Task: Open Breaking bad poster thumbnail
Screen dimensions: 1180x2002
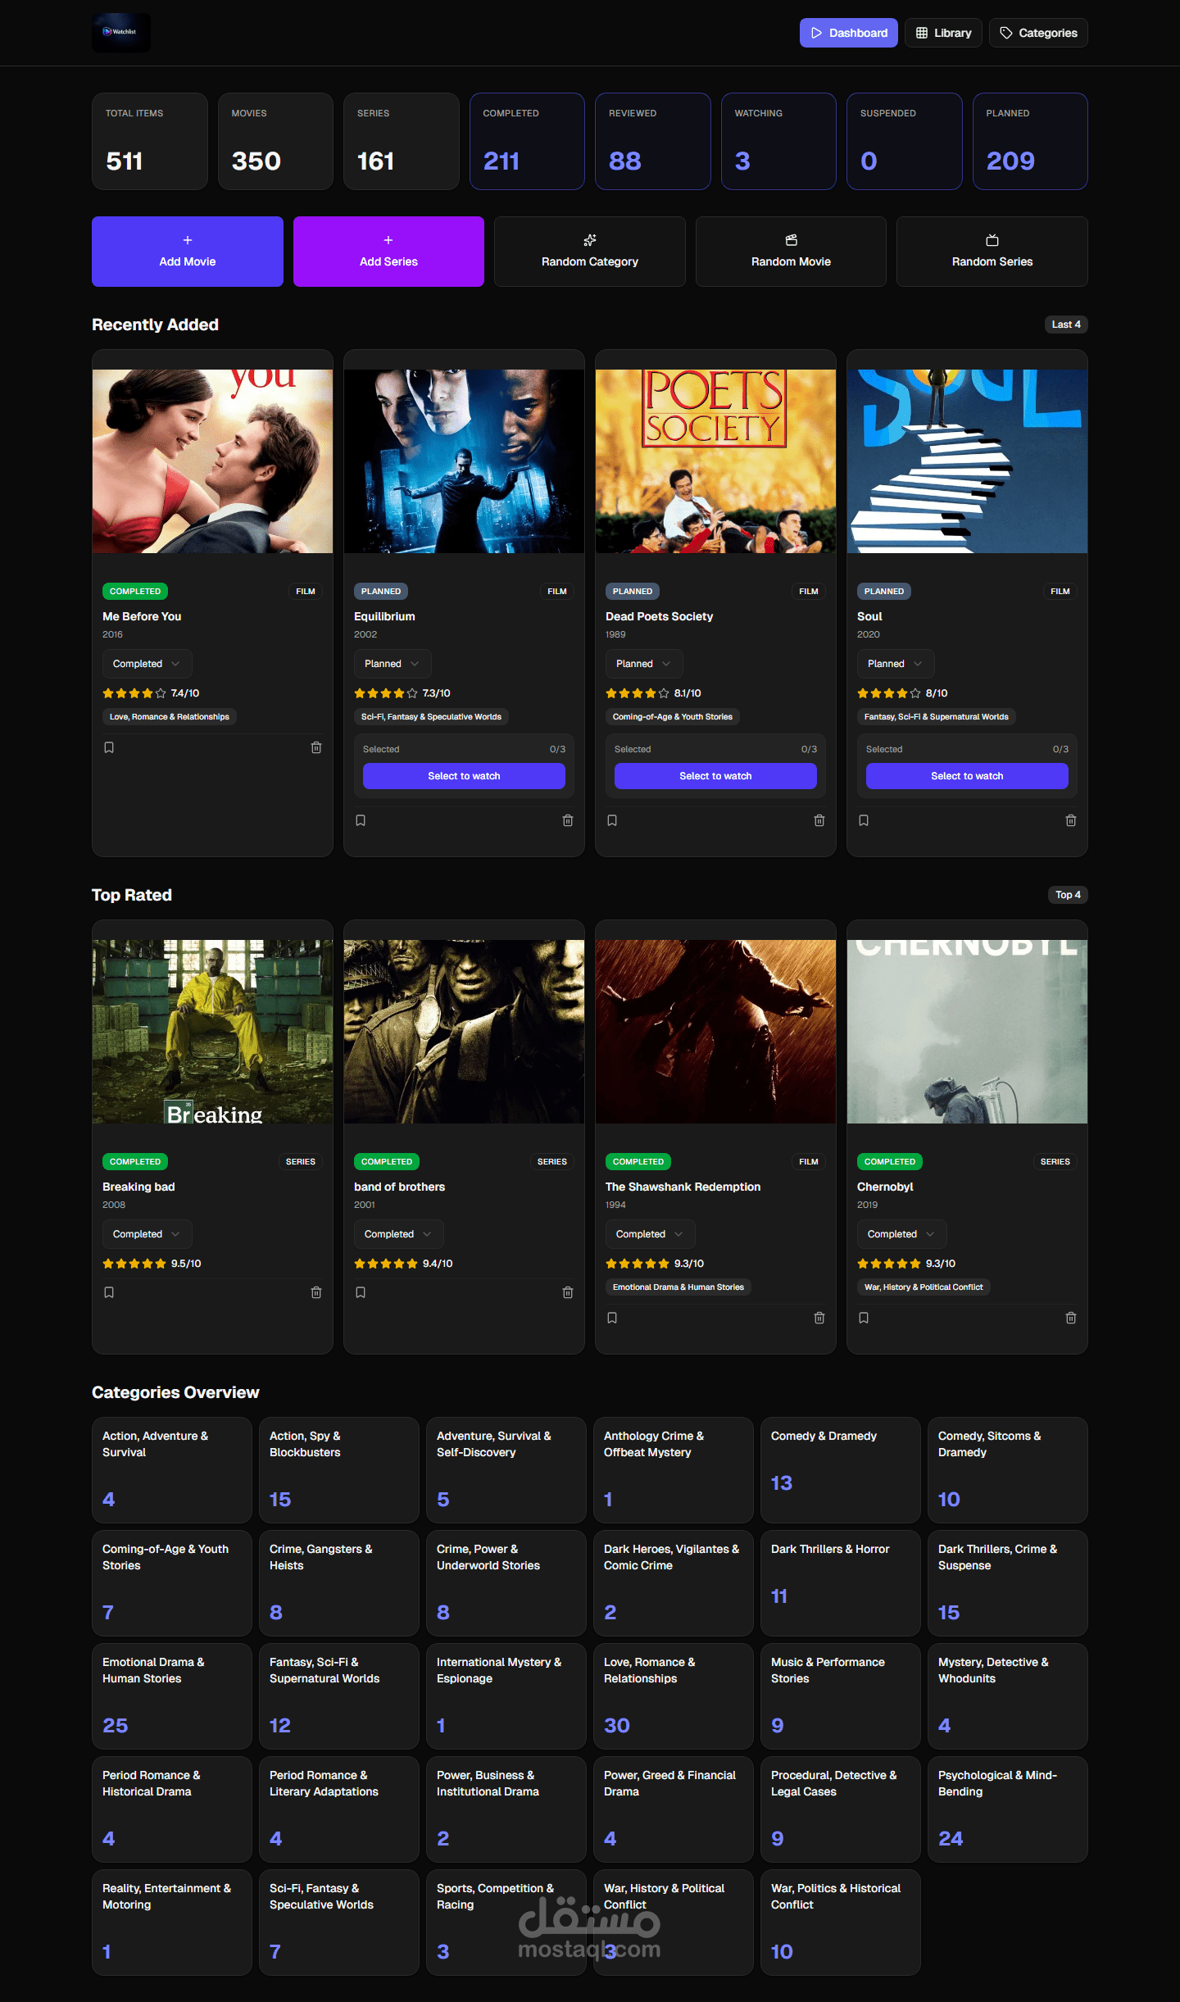Action: click(x=212, y=1032)
